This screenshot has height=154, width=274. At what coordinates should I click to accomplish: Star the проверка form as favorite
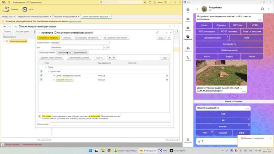point(39,33)
